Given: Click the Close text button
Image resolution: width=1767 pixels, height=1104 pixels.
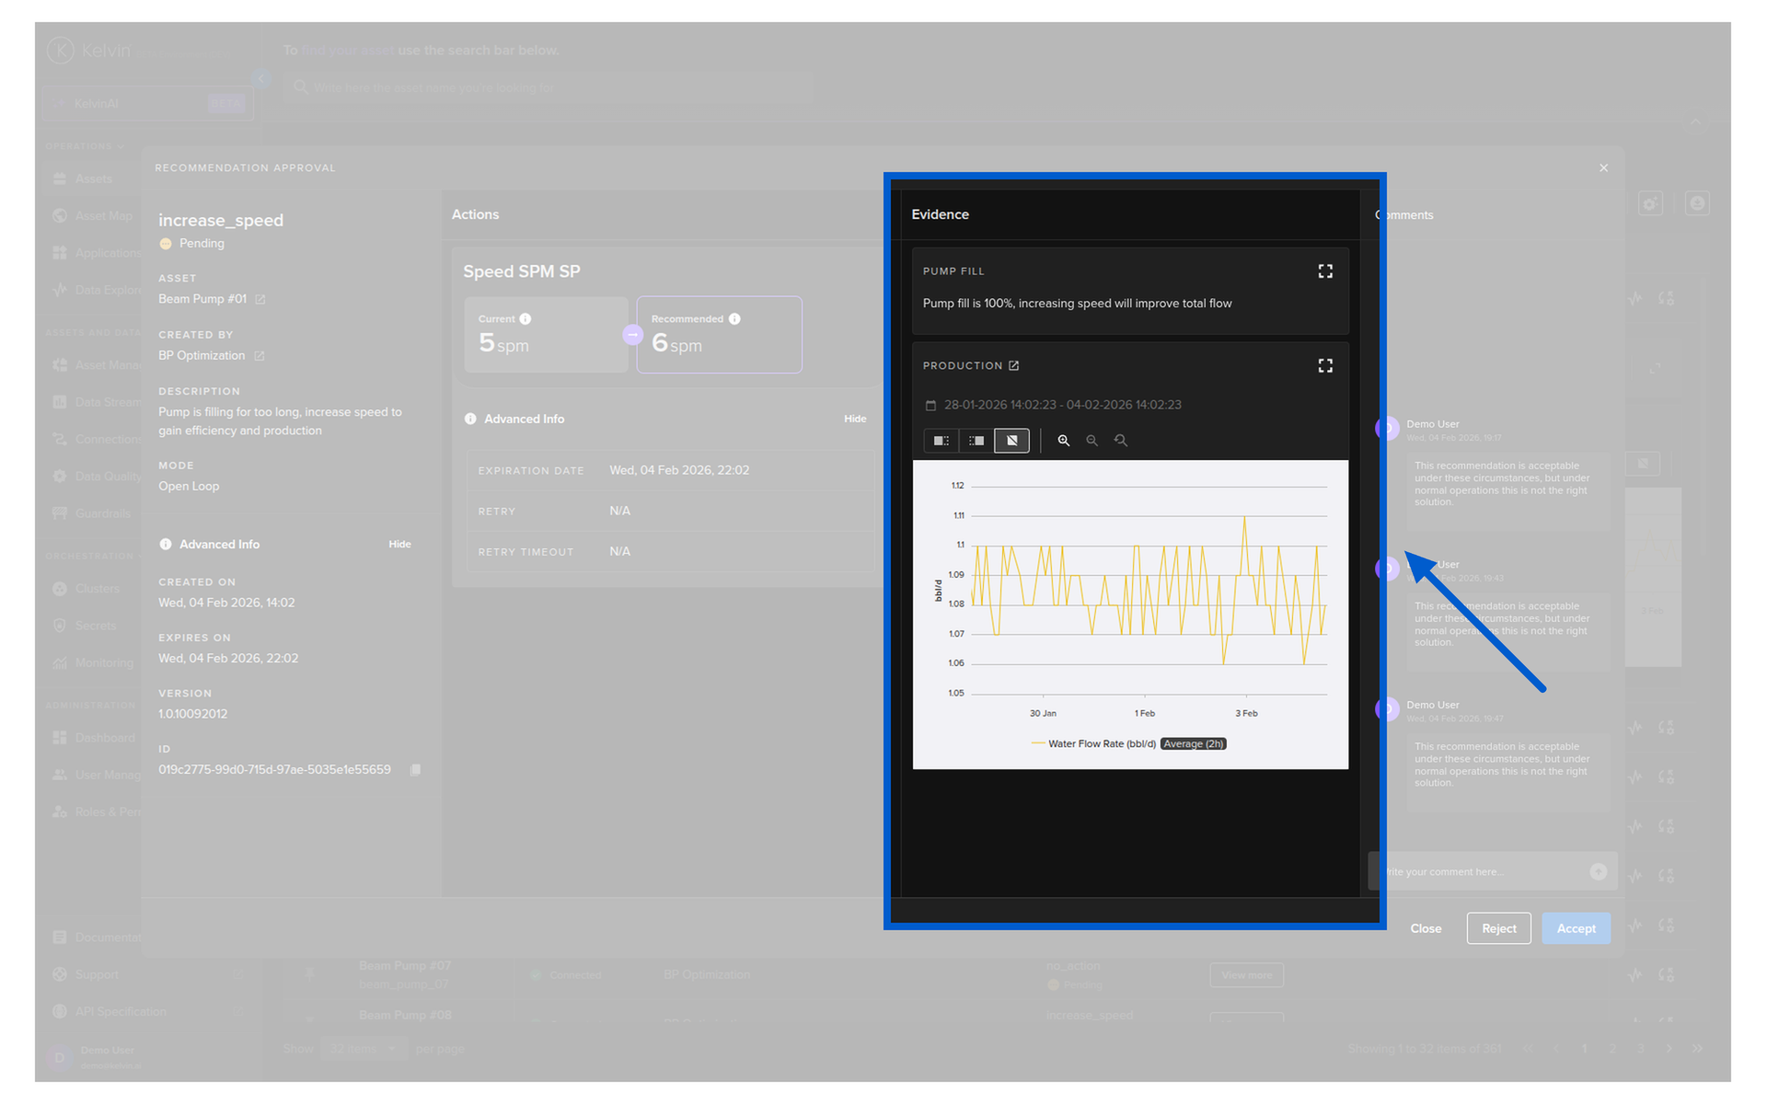Looking at the screenshot, I should [1425, 928].
